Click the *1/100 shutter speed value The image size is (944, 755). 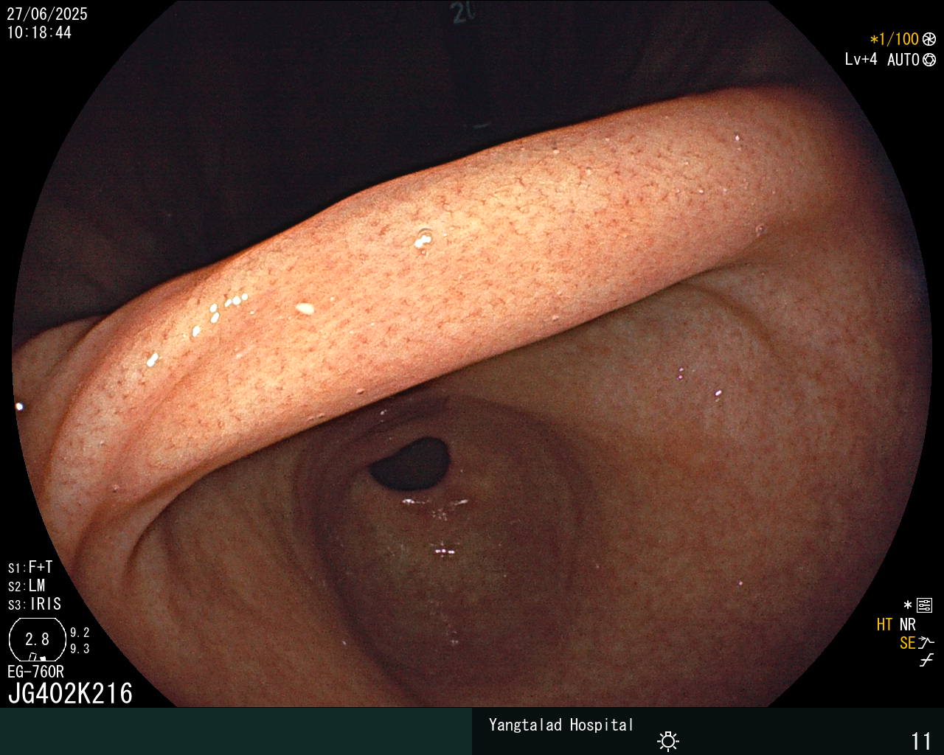point(894,40)
